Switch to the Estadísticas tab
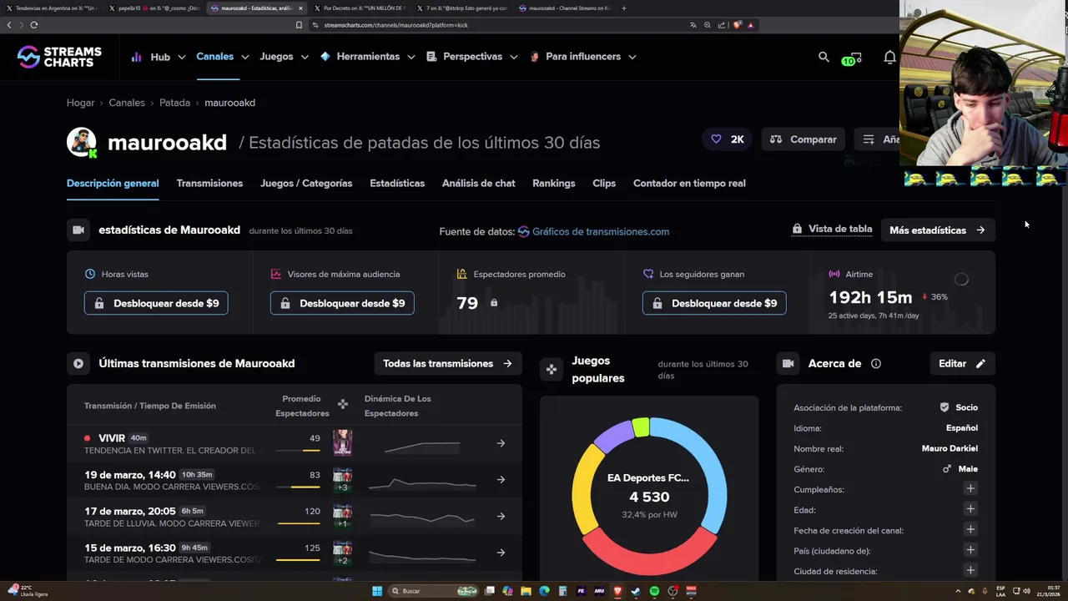The image size is (1068, 601). tap(397, 184)
